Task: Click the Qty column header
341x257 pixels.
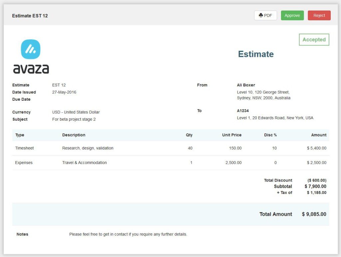Action: click(189, 135)
